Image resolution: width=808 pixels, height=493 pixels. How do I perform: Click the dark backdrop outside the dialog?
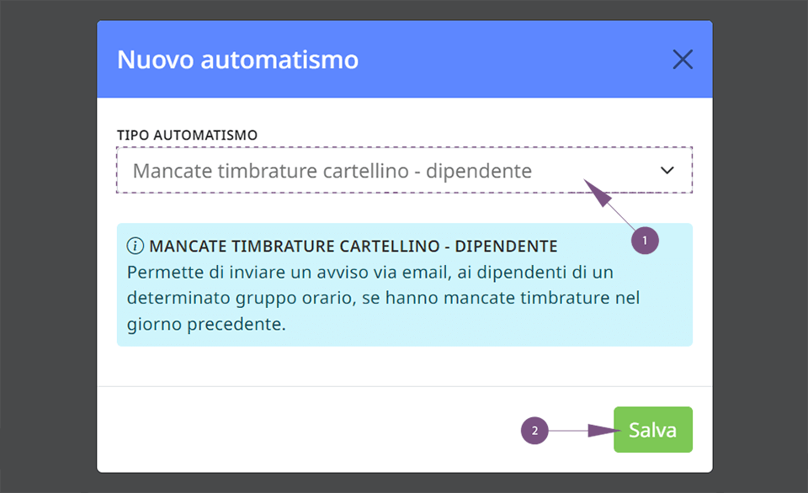coord(46,247)
